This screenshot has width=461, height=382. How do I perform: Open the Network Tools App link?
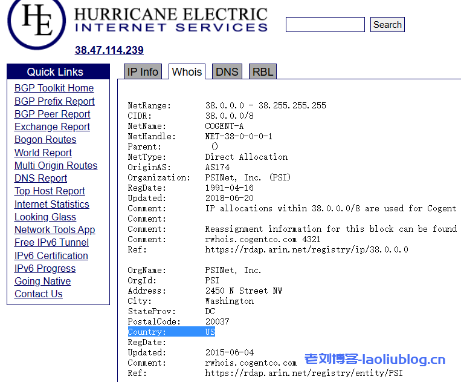pyautogui.click(x=54, y=230)
